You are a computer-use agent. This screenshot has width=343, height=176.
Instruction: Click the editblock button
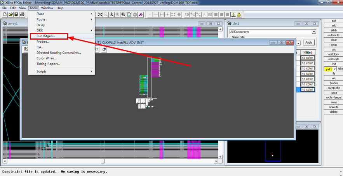coord(334,54)
